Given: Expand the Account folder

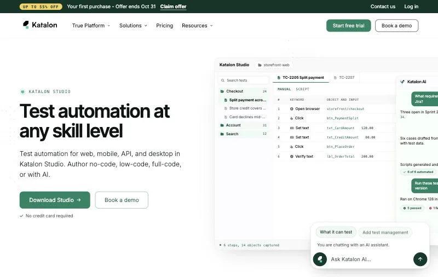Looking at the screenshot, I should click(x=243, y=125).
